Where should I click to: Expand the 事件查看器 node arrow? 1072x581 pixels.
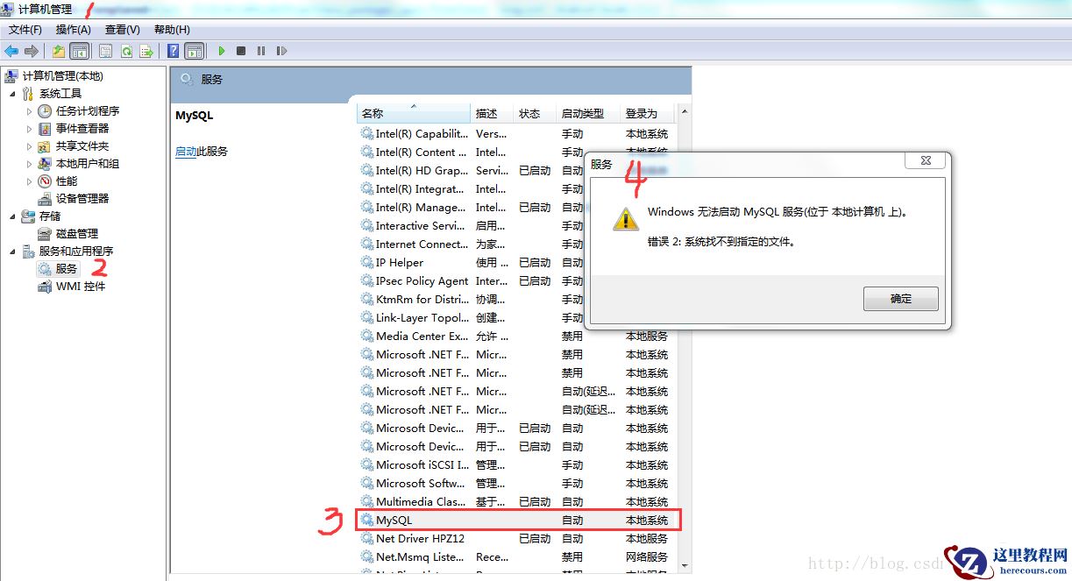(29, 129)
